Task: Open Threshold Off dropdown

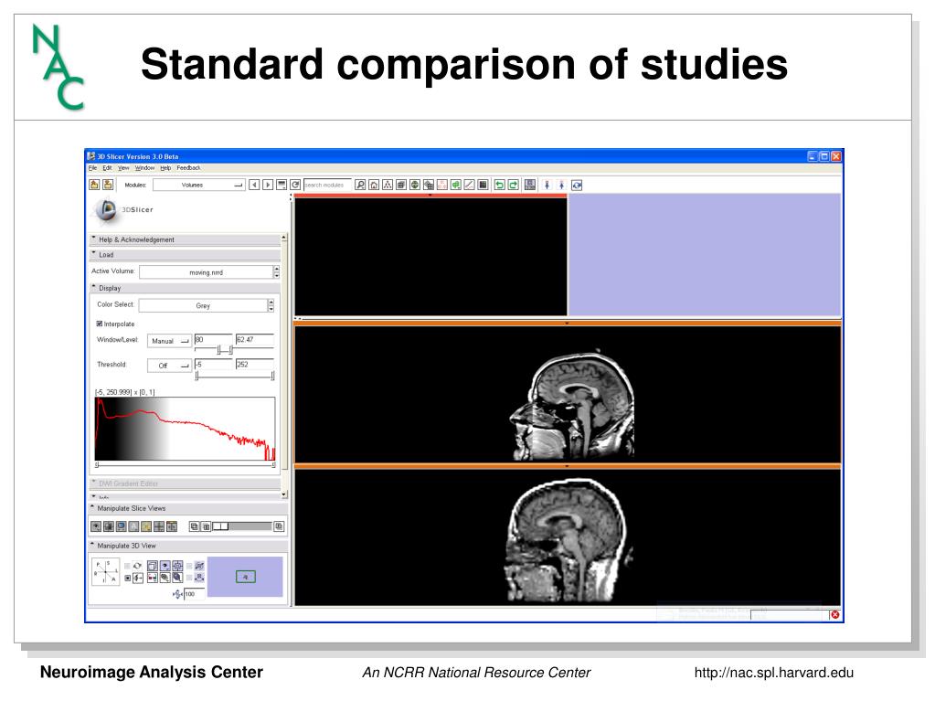Action: pos(169,366)
